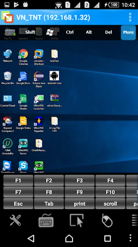
Task: Open the mouse control icon
Action: coord(107,220)
